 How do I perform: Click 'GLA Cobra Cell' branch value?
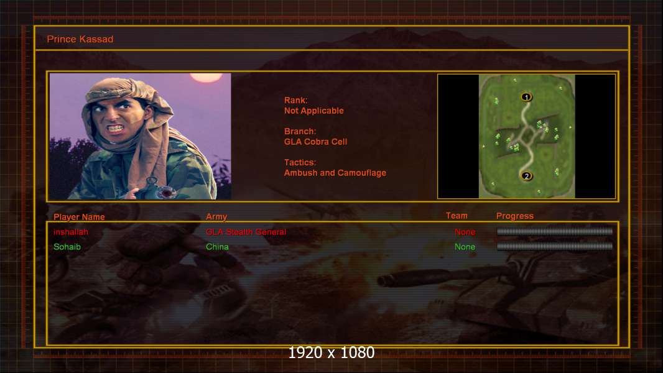point(315,142)
